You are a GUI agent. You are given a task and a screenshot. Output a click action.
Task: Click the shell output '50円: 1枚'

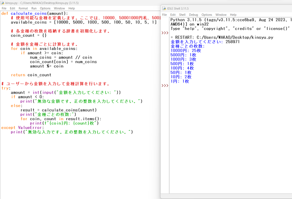(x=181, y=72)
